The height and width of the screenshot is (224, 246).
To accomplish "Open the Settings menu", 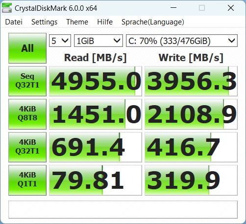I will pyautogui.click(x=44, y=22).
